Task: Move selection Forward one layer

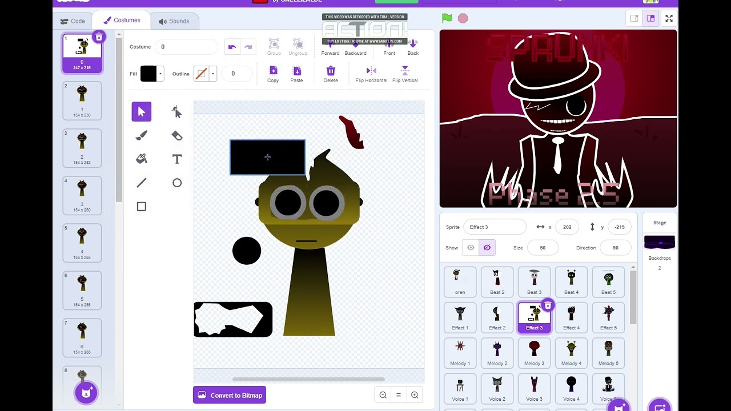Action: point(330,47)
